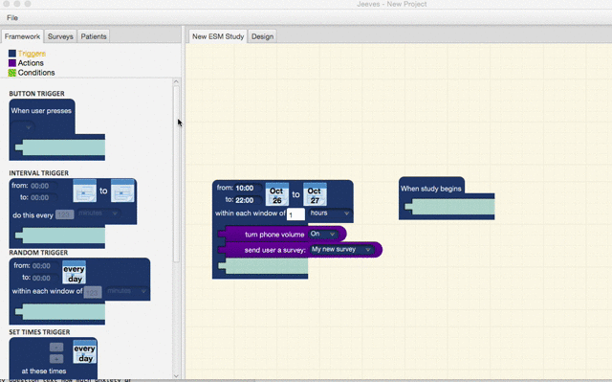Select the New ESM Study tab
The height and width of the screenshot is (382, 612).
(218, 36)
